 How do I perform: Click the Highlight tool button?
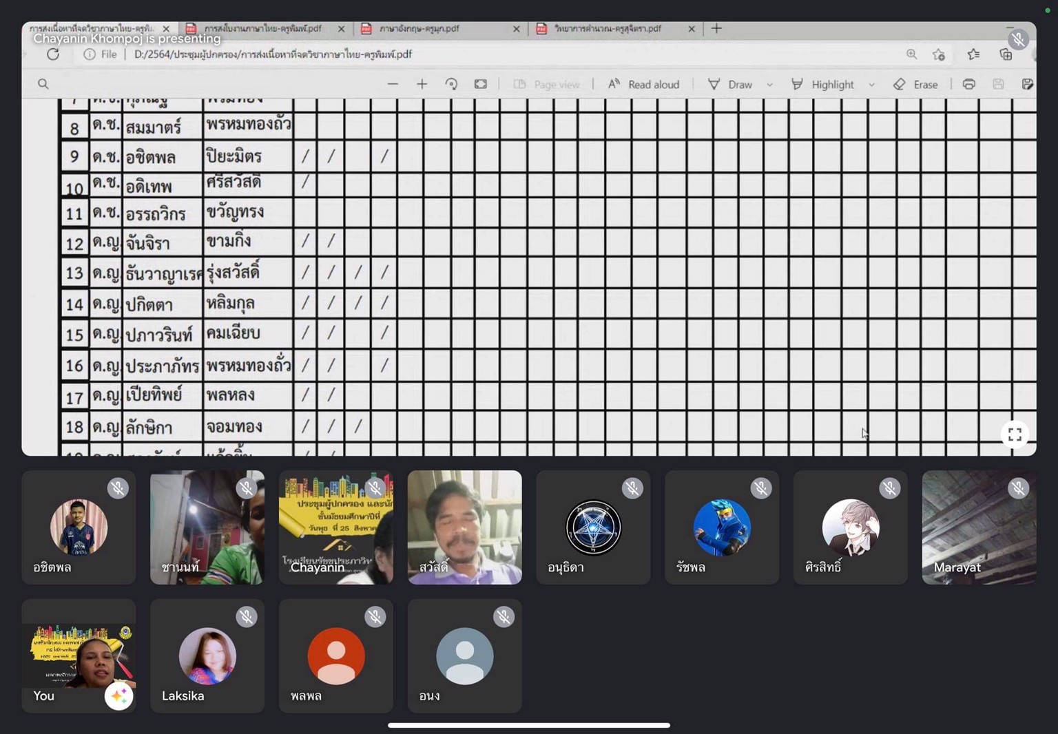coord(822,84)
